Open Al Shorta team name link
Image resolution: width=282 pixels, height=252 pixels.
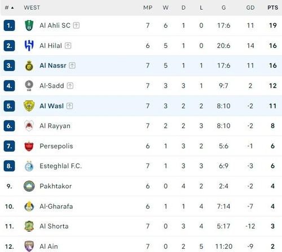(x=54, y=226)
